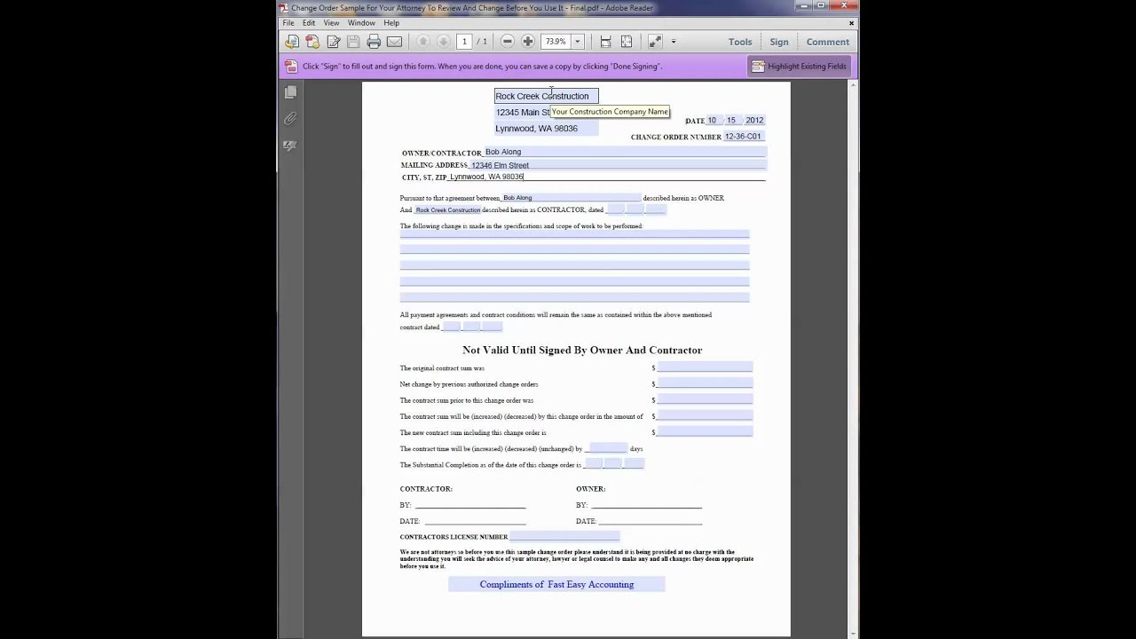The height and width of the screenshot is (639, 1136).
Task: Open the Sign pane
Action: (779, 42)
